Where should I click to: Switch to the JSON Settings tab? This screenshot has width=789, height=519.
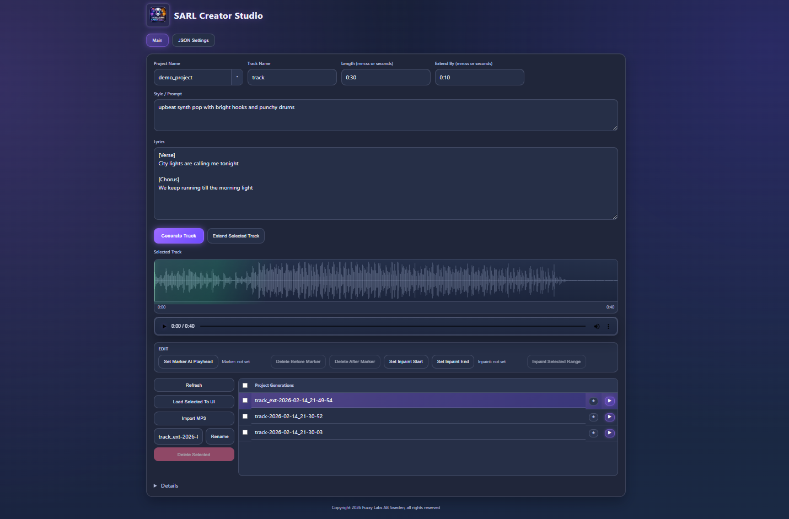point(193,40)
